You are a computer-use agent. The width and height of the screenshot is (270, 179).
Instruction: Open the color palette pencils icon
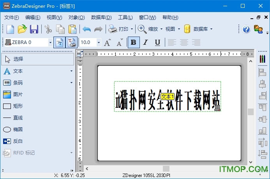pyautogui.click(x=263, y=59)
